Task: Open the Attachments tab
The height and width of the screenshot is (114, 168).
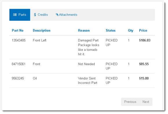Action: pos(66,15)
